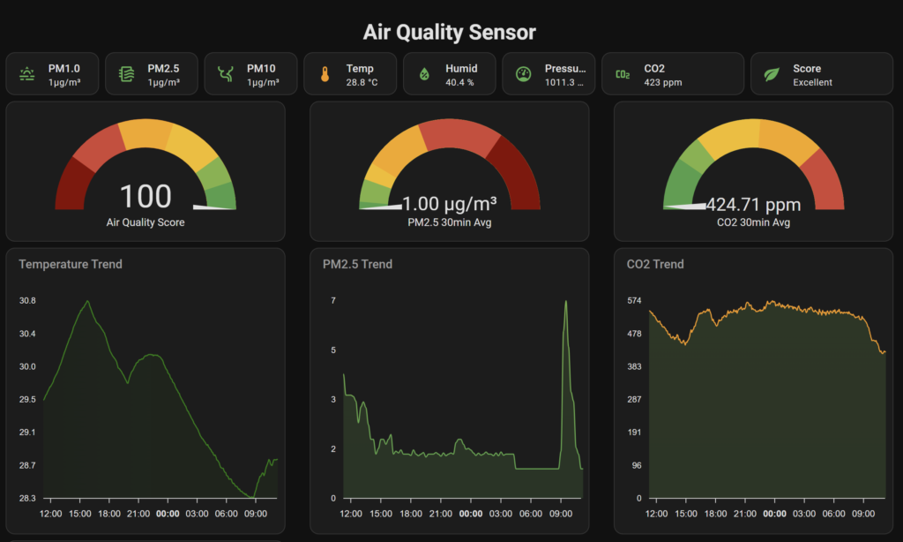Image resolution: width=903 pixels, height=542 pixels.
Task: Click the PM2.5 Trend spike peak
Action: 566,302
